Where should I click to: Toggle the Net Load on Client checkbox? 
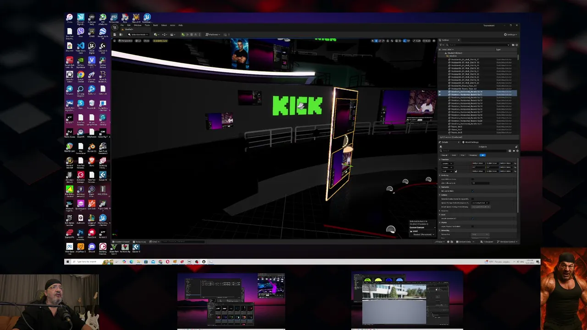[x=472, y=191]
